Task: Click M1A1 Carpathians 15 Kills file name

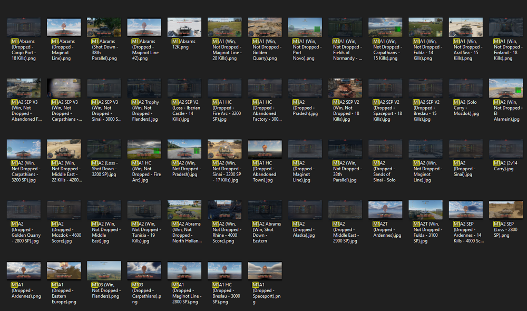Action: pos(387,50)
